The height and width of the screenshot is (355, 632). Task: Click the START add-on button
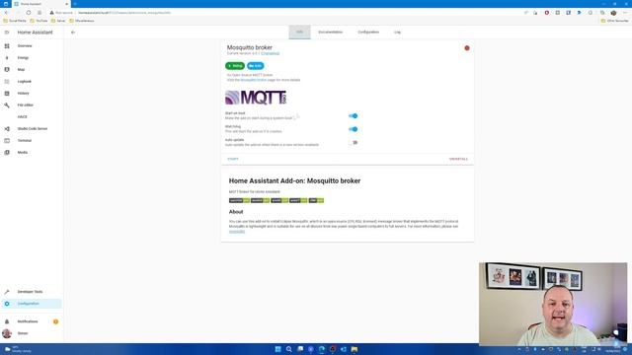click(x=233, y=159)
